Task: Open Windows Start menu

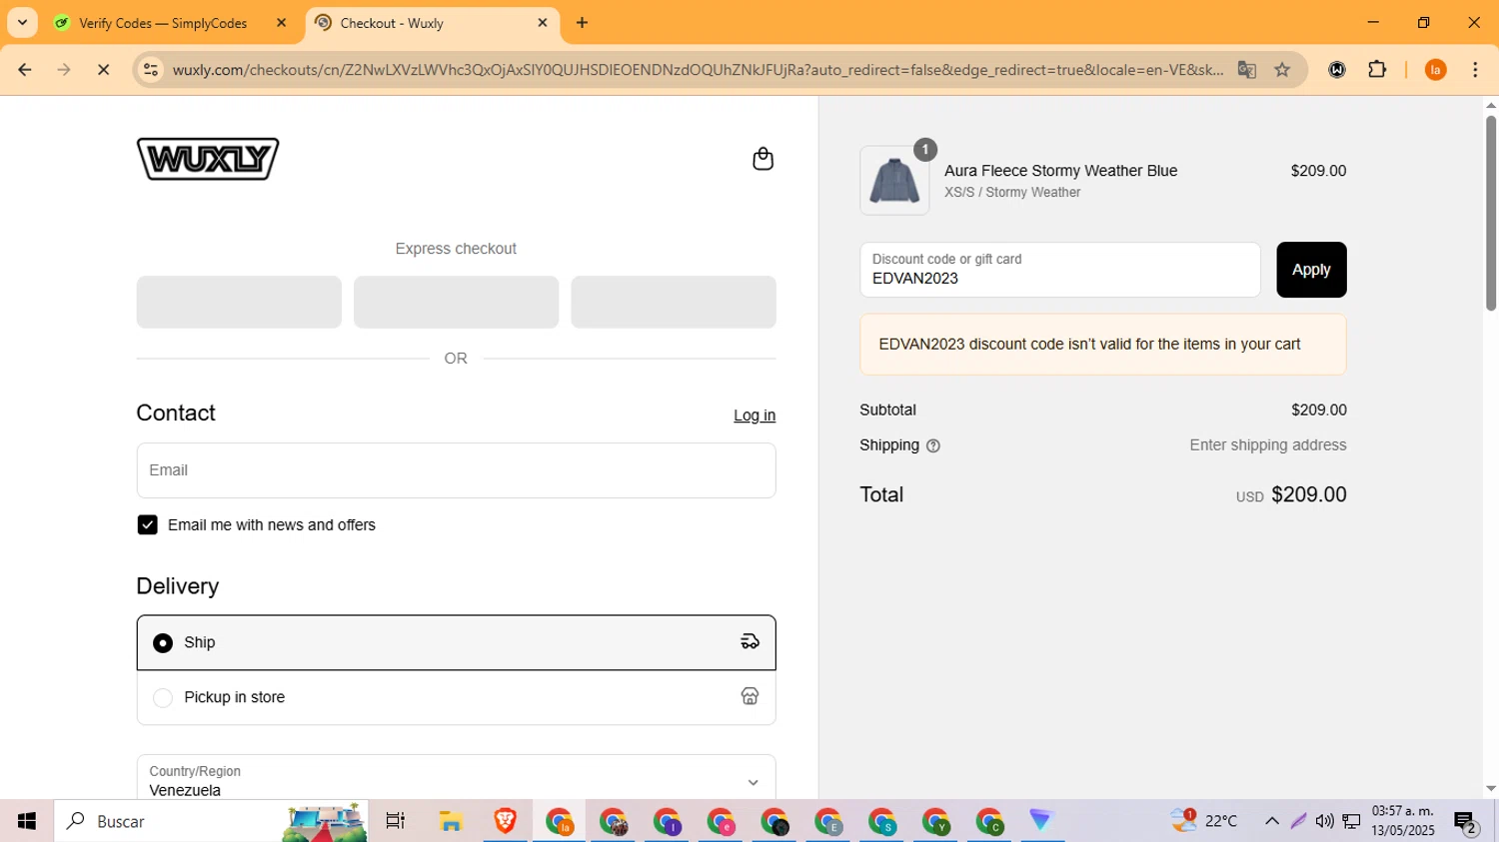Action: [x=27, y=821]
